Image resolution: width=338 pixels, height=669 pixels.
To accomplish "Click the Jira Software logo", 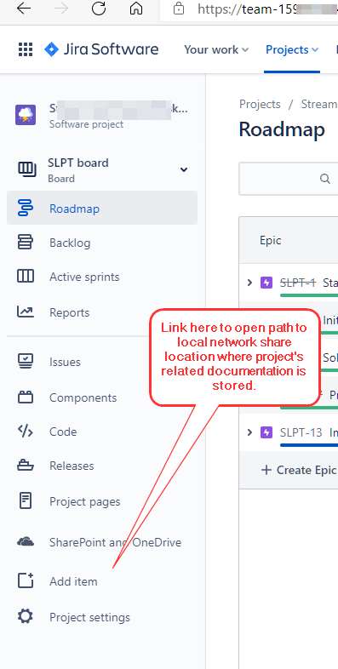I will 101,49.
